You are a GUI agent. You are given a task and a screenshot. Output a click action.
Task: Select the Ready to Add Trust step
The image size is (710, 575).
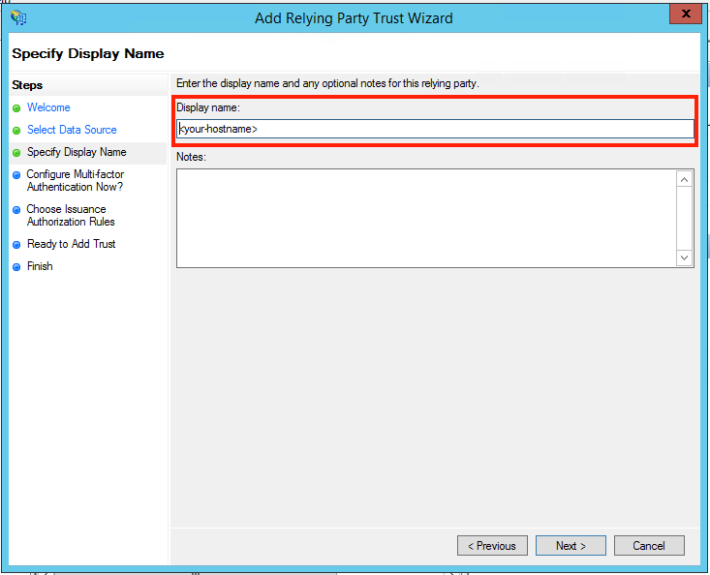[x=71, y=244]
